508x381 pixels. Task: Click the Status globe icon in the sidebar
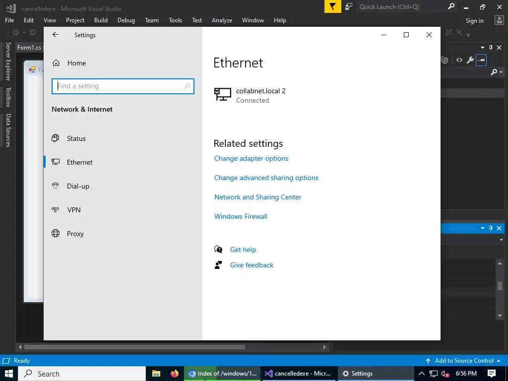coord(56,138)
